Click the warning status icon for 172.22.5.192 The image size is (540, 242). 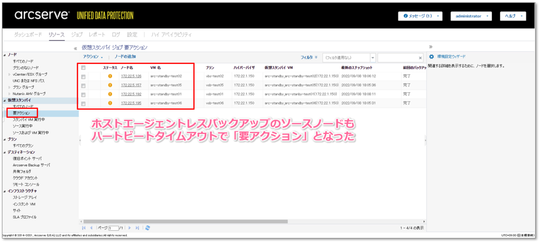(x=110, y=94)
